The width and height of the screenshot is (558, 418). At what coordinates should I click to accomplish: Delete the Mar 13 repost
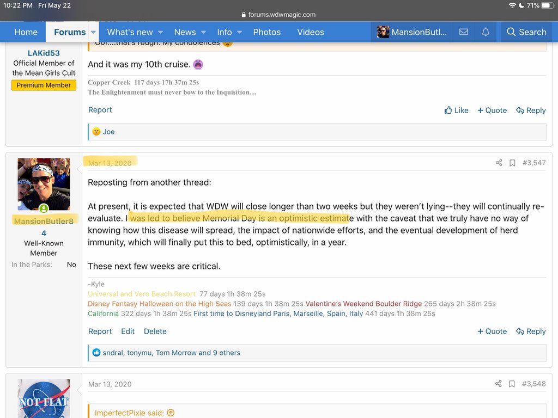155,331
